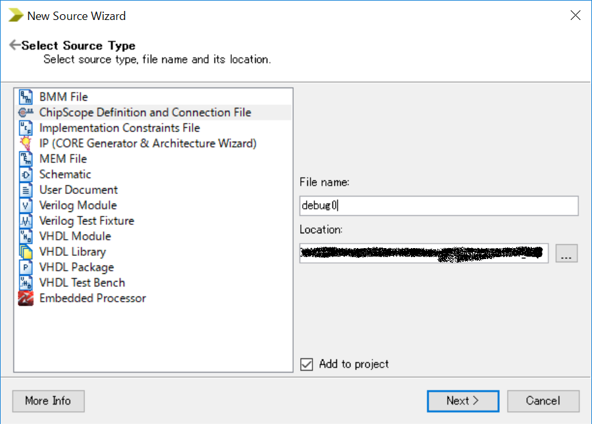The width and height of the screenshot is (592, 424).
Task: Select the Schematic gate icon
Action: [26, 175]
